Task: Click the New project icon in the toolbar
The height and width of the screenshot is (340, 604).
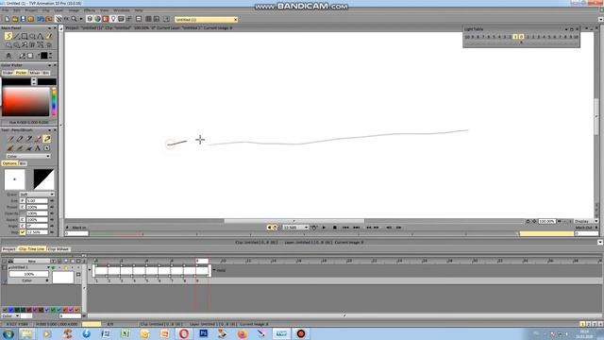Action: pyautogui.click(x=7, y=19)
